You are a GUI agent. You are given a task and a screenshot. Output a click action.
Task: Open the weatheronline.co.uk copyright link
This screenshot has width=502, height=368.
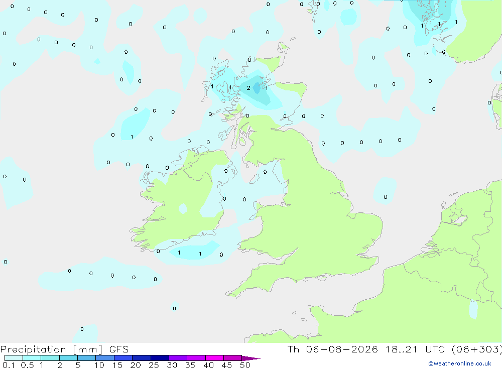click(459, 363)
